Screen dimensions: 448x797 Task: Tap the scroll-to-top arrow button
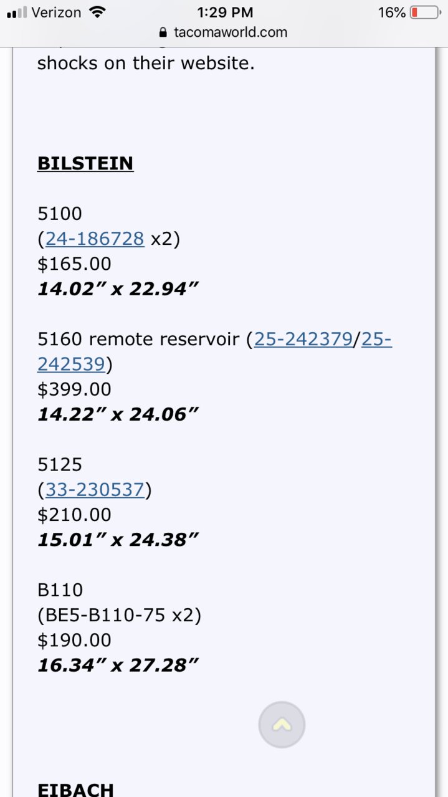(x=282, y=725)
